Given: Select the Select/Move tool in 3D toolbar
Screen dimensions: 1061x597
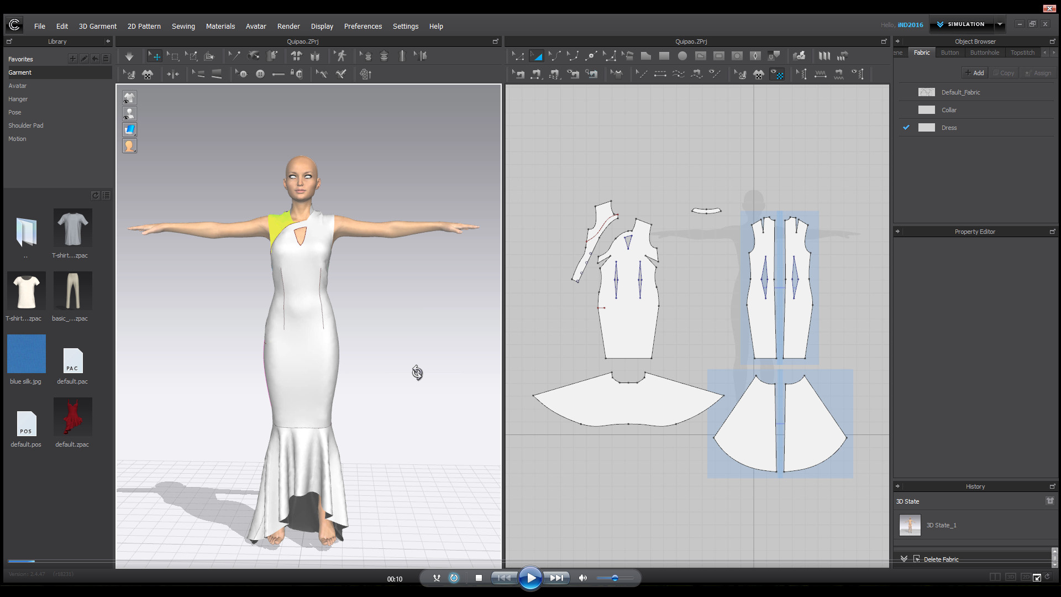Looking at the screenshot, I should pos(155,56).
